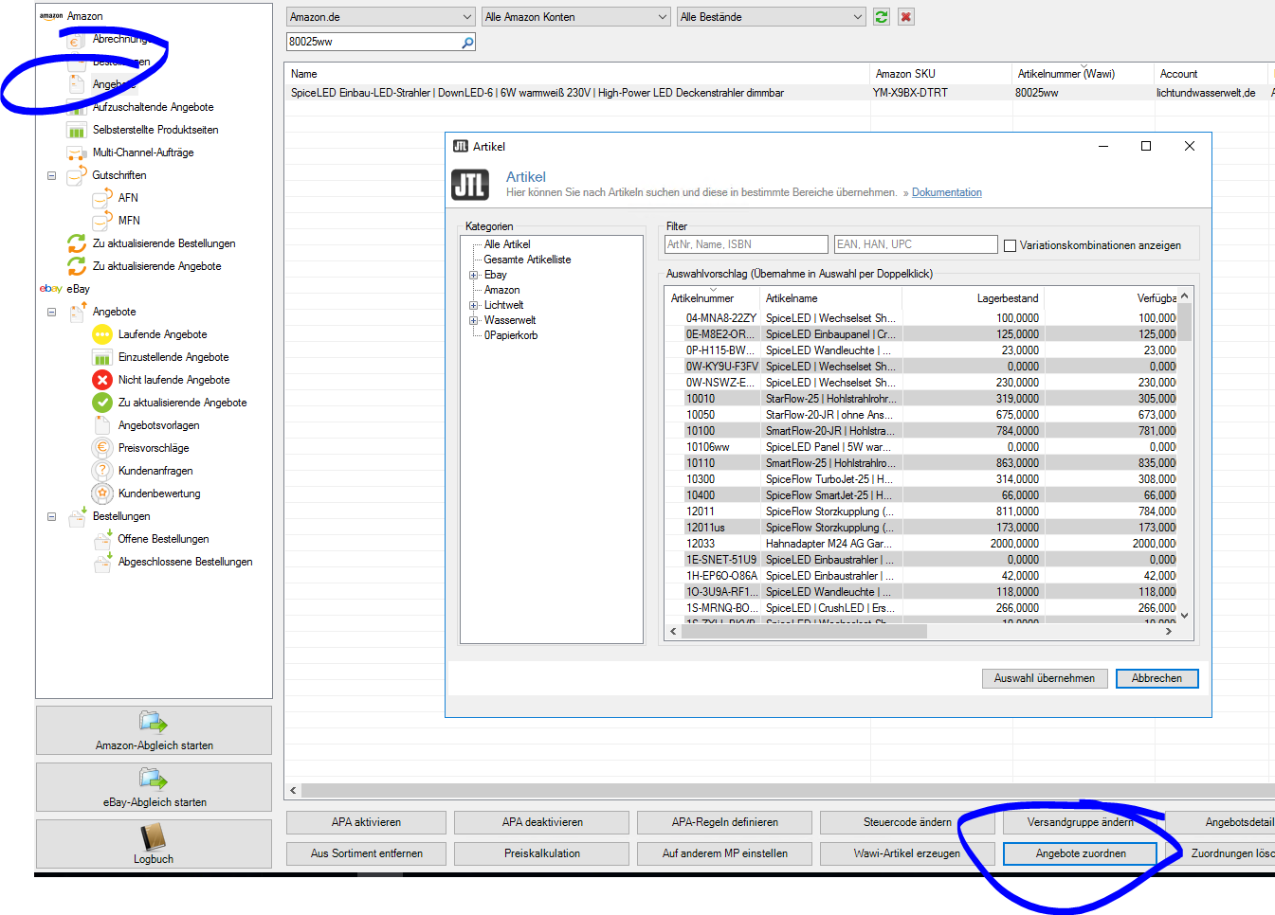Enable Variationskombinationen anzeigen checkbox
The height and width of the screenshot is (915, 1275).
[x=1011, y=245]
